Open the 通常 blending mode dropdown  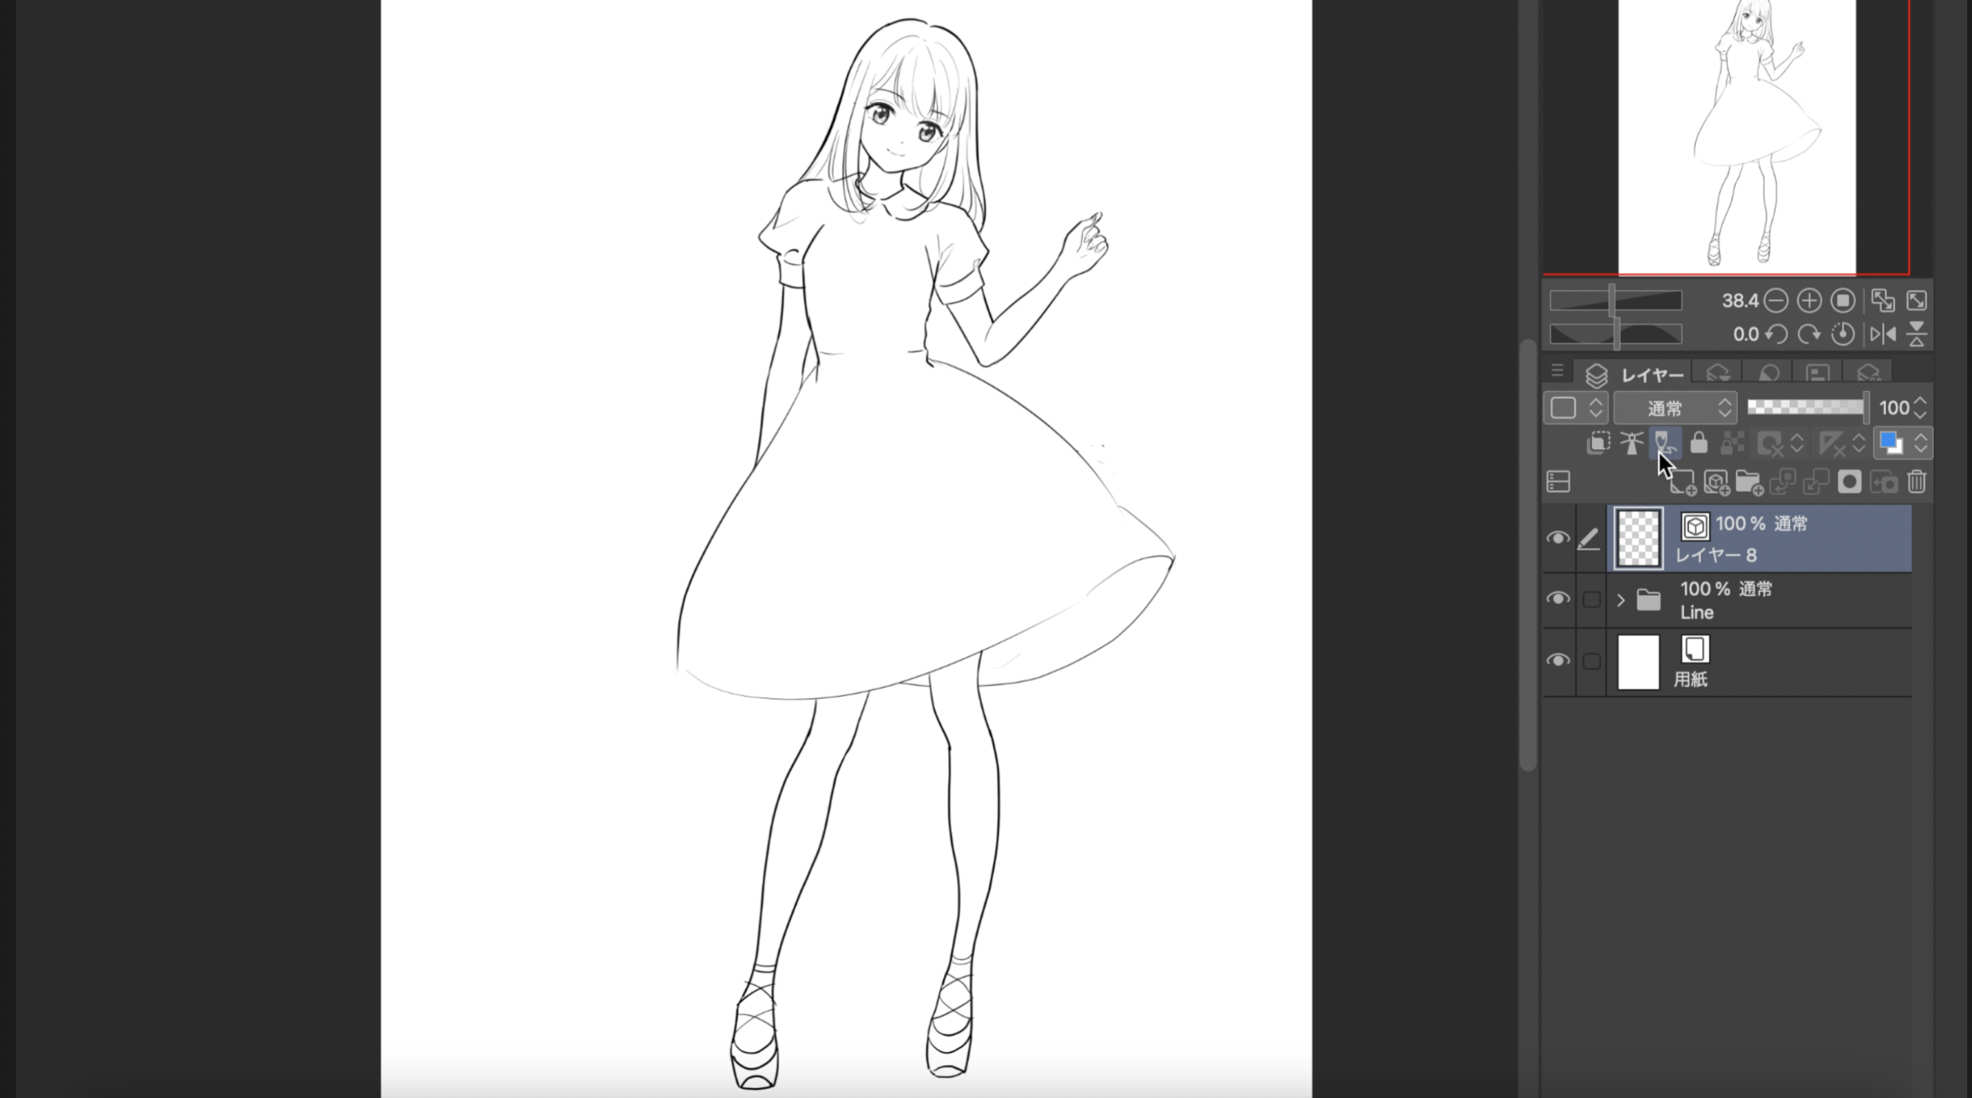(x=1675, y=408)
